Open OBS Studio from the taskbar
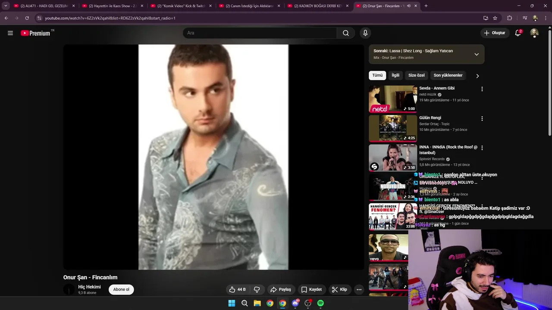Image resolution: width=552 pixels, height=310 pixels. tap(308, 303)
